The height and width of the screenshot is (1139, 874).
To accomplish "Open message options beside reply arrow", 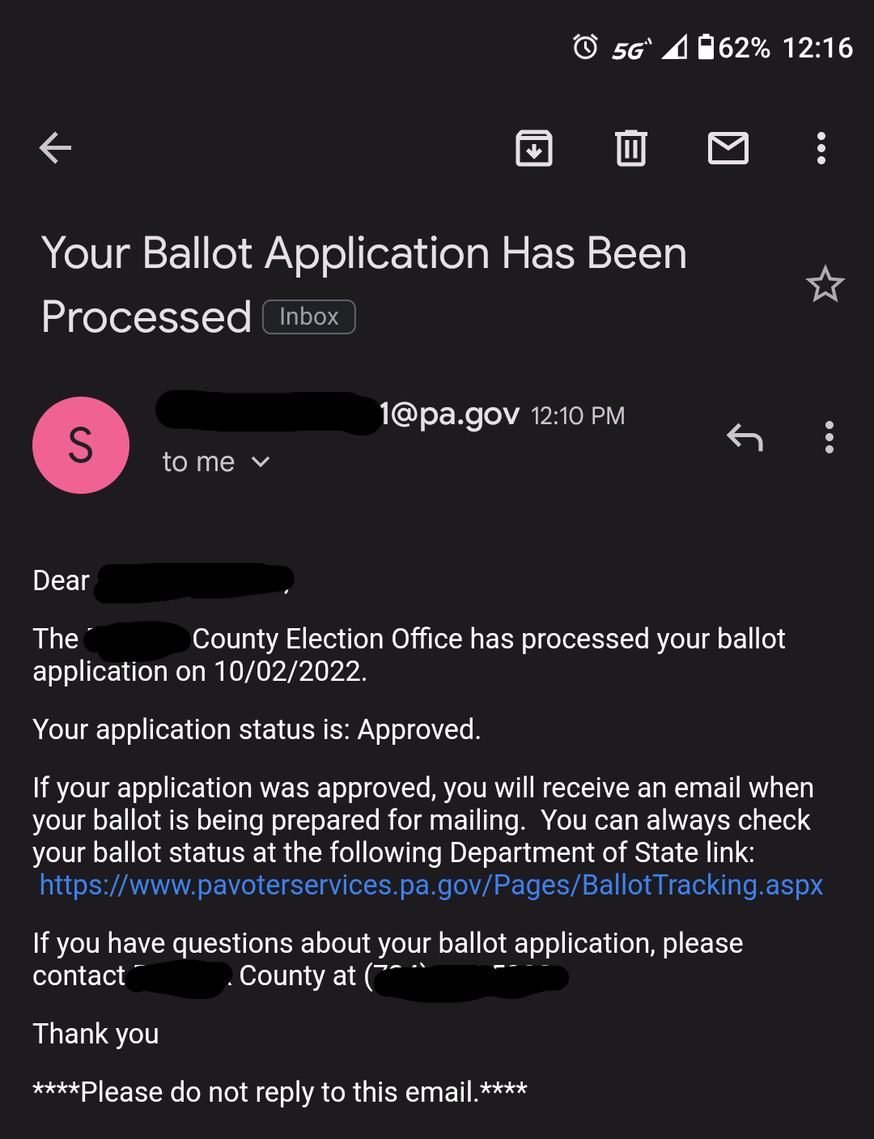I will pos(829,437).
